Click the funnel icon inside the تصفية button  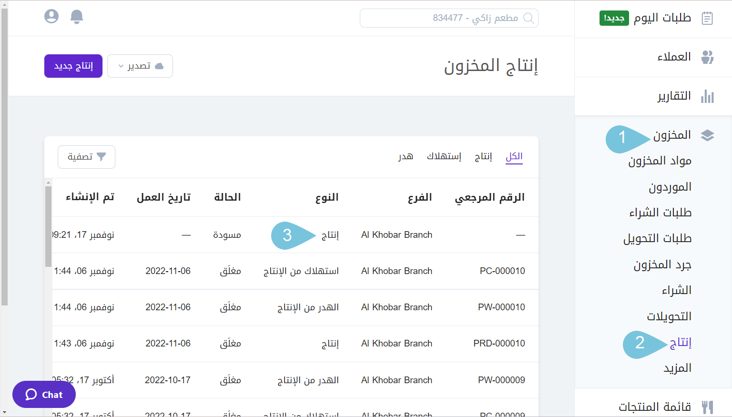101,156
